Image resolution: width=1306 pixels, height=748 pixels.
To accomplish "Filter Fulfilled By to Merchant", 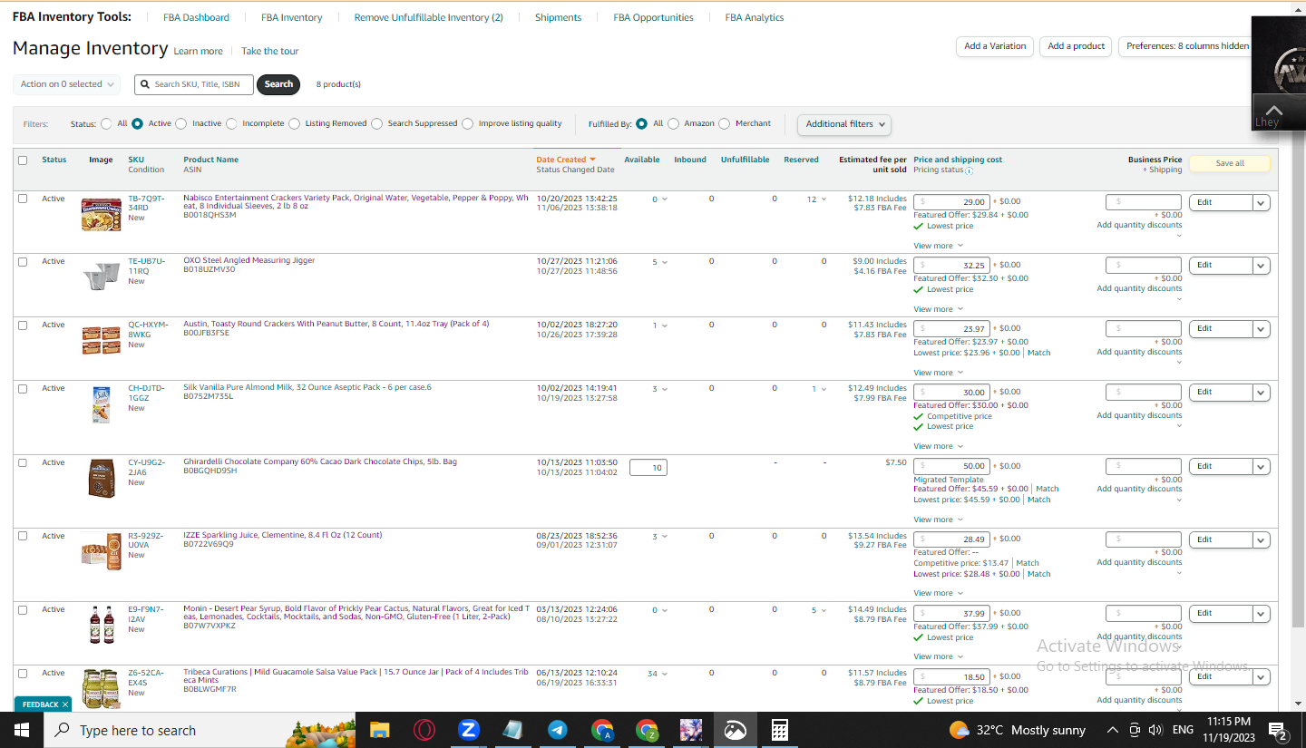I will tap(724, 123).
